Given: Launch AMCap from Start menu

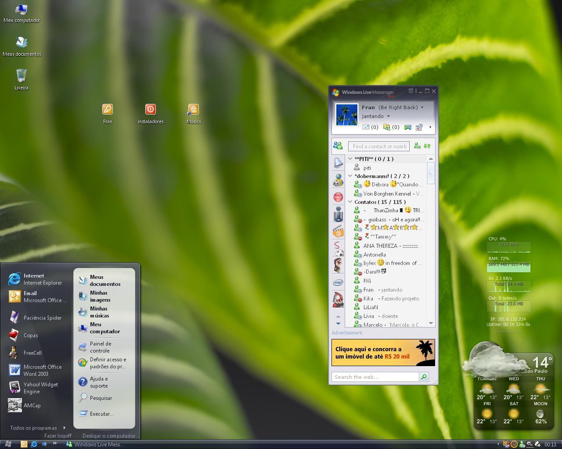Looking at the screenshot, I should (x=37, y=405).
